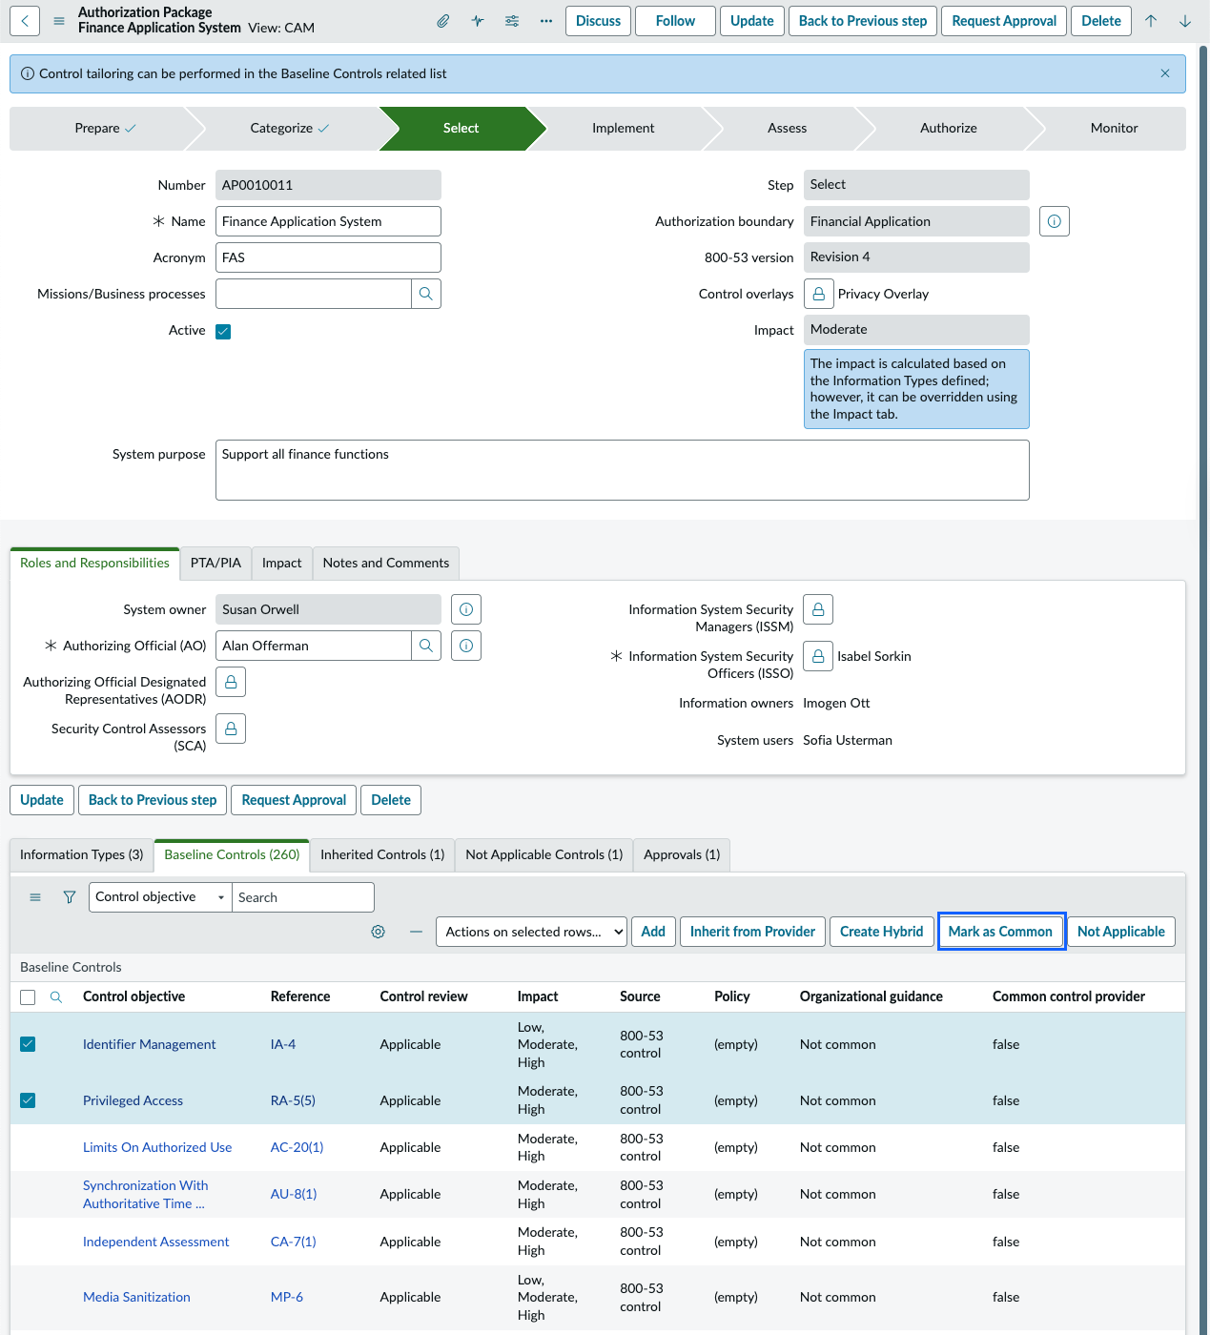Open list personalize gear icon
This screenshot has height=1335, width=1210.
379,932
